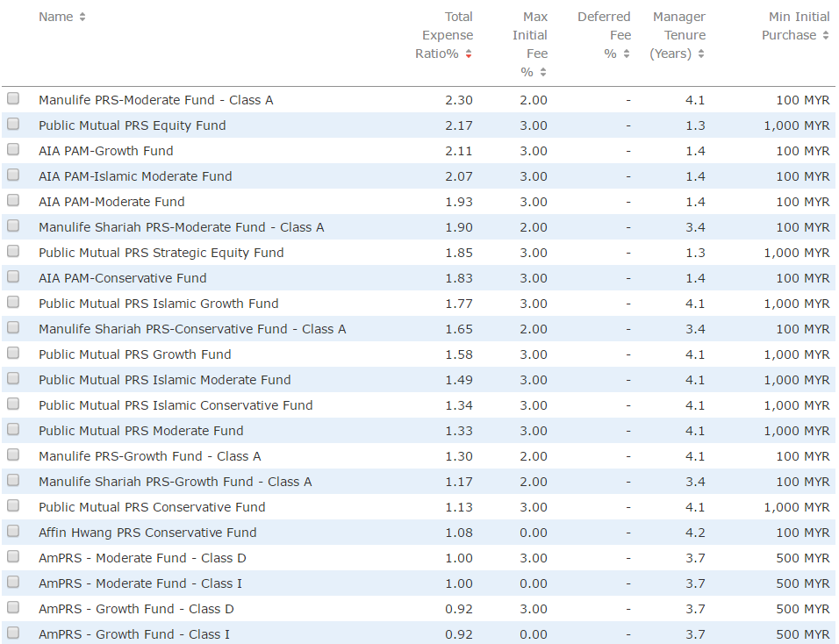Image resolution: width=839 pixels, height=644 pixels.
Task: Open AIA PAM-Growth Fund link
Action: 106,151
